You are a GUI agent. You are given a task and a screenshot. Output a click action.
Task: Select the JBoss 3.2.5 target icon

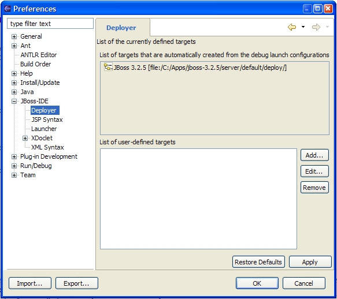[x=108, y=67]
